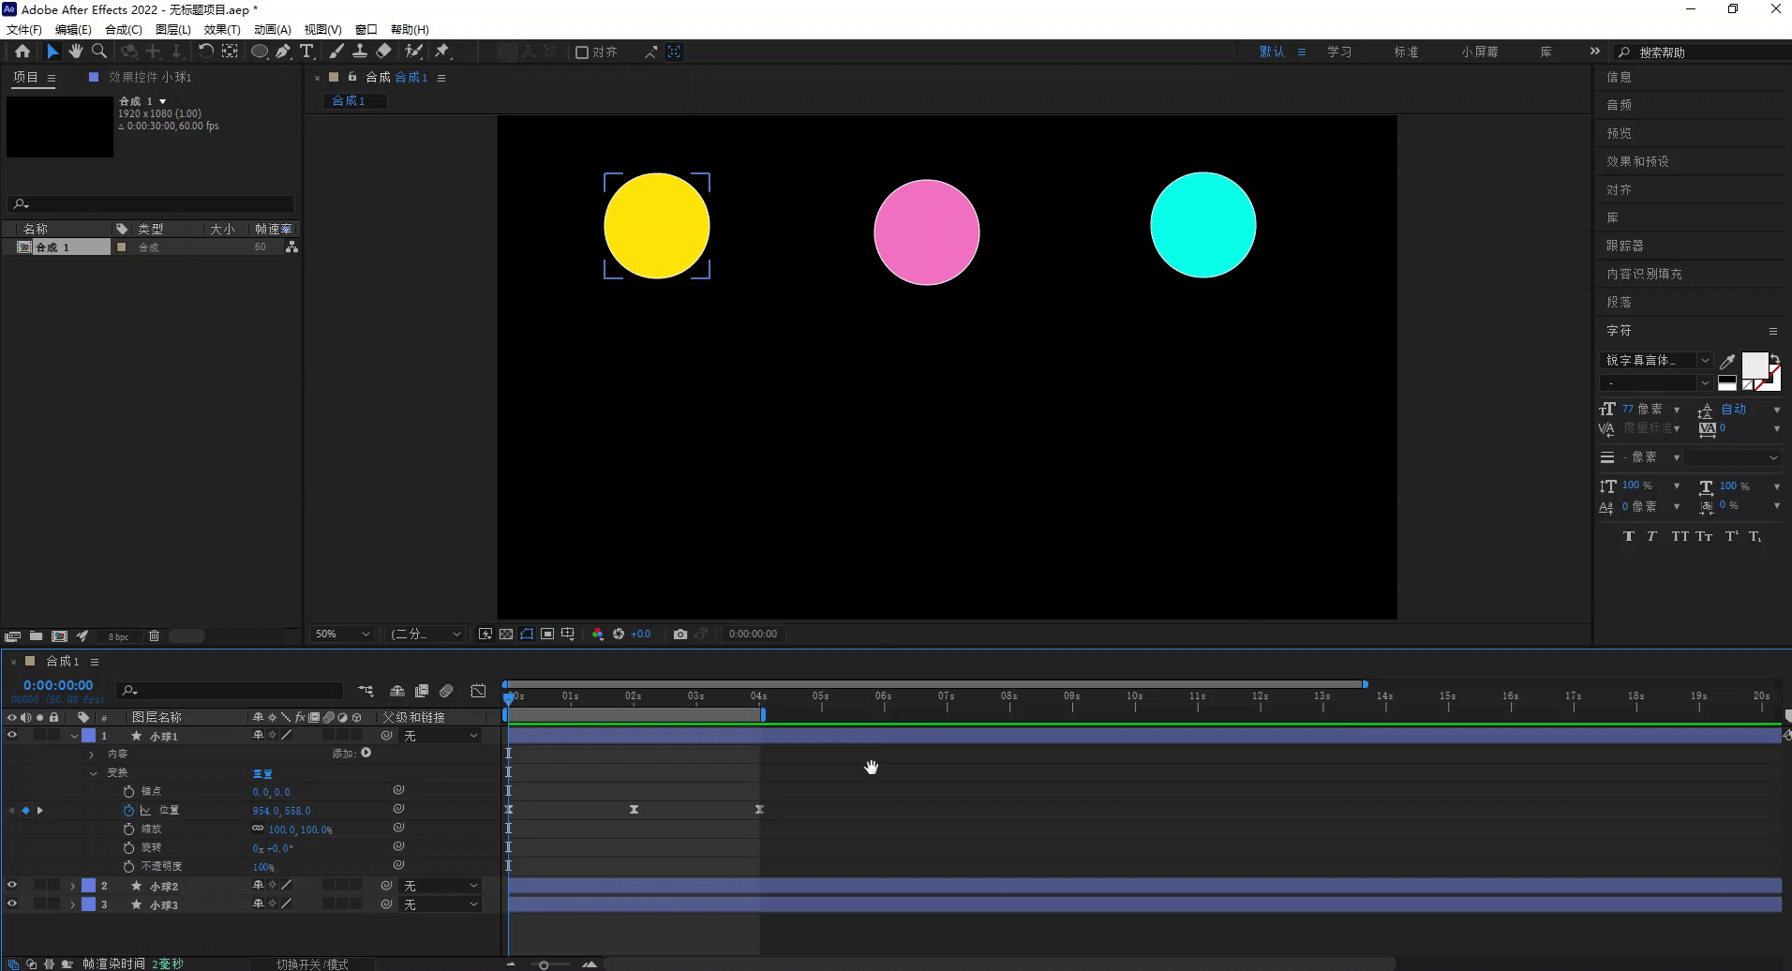Open the parent dropdown for 小球1
Screen dimensions: 1792x971
(441, 737)
